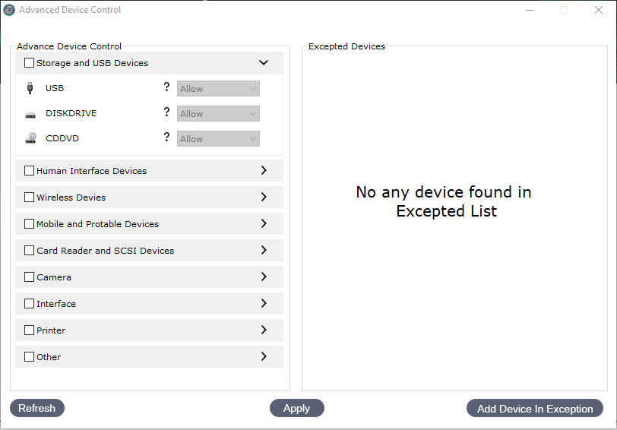Click the USB device icon

pos(30,88)
